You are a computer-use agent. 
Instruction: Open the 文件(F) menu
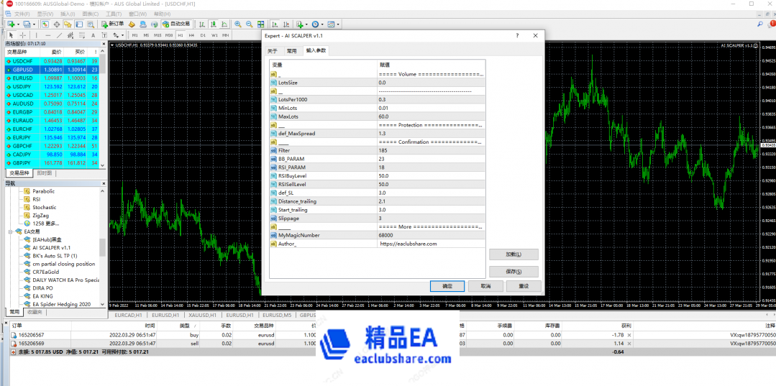22,14
